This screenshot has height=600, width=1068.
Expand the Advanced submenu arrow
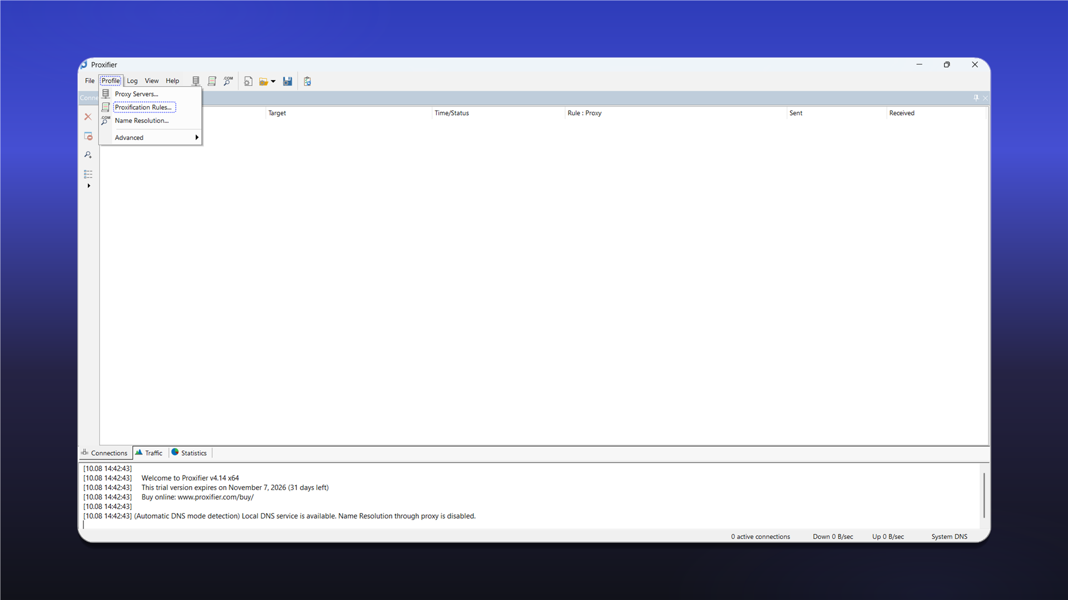(x=196, y=137)
